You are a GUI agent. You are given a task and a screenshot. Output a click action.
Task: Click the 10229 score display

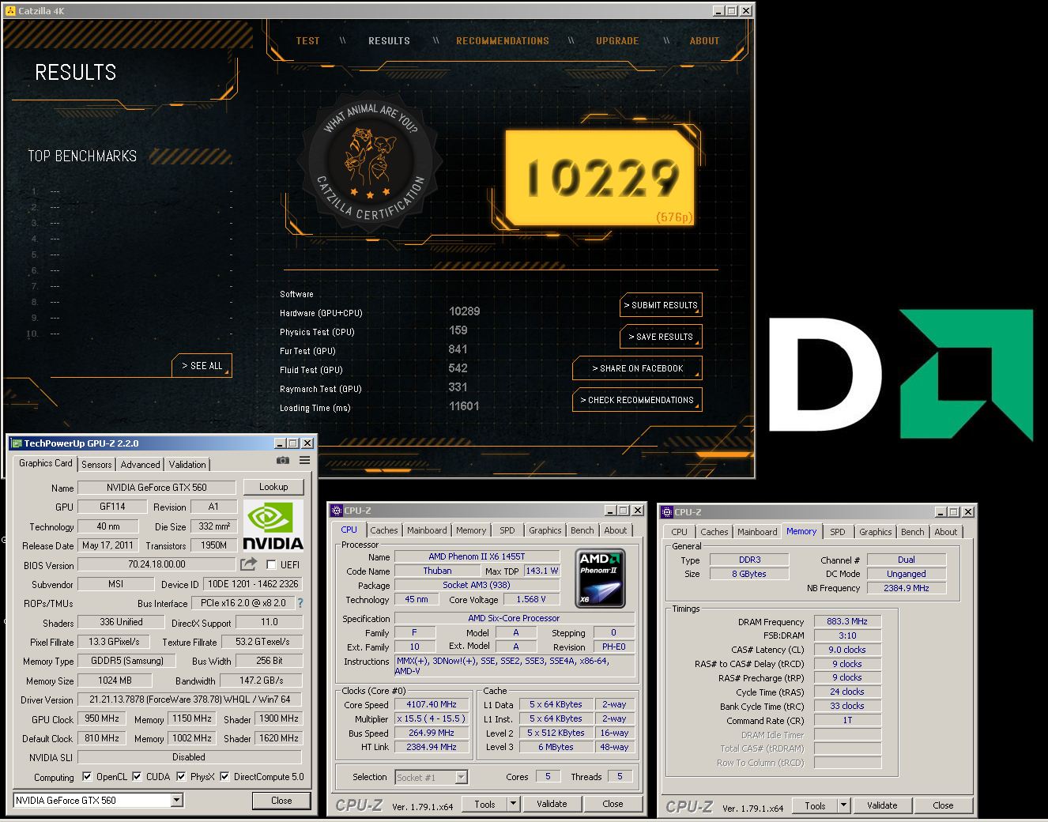[x=601, y=178]
